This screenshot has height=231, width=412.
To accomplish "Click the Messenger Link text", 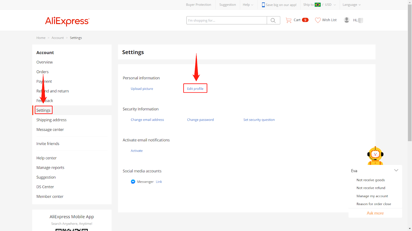I will click(159, 182).
